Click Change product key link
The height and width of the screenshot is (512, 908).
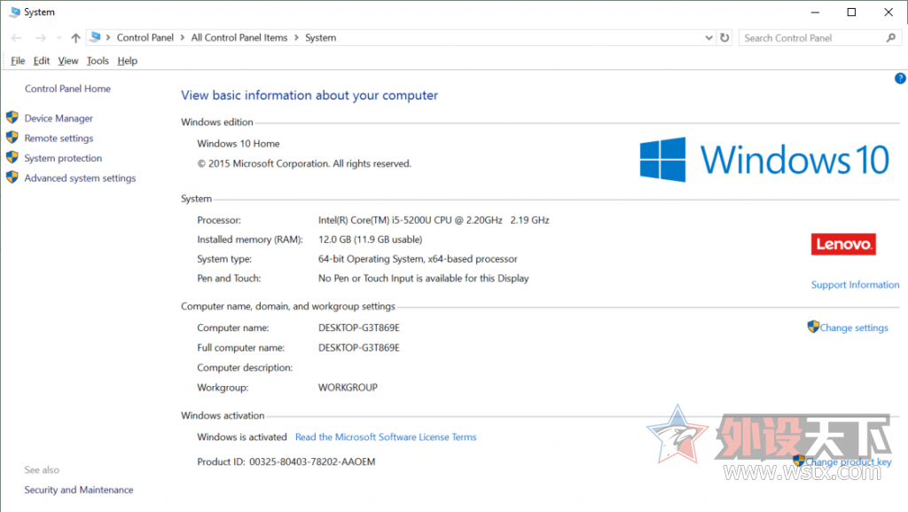[848, 461]
